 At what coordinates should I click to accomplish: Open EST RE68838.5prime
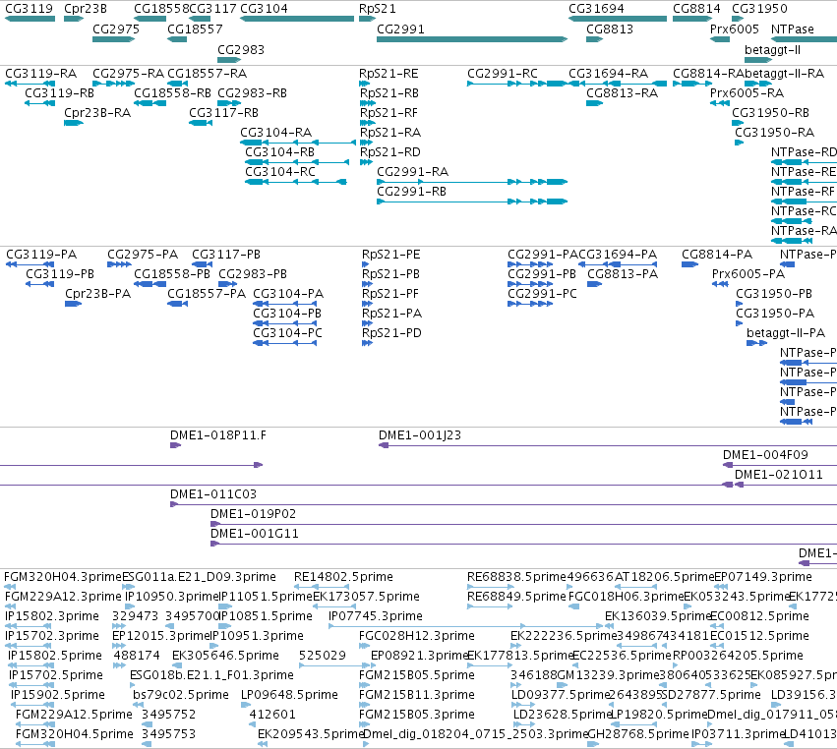tap(516, 577)
